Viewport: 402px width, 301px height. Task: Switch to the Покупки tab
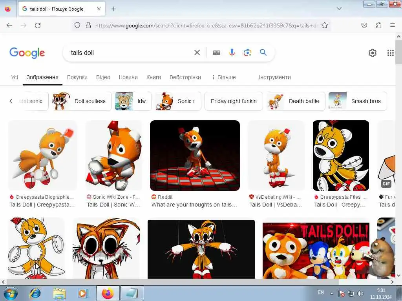77,77
